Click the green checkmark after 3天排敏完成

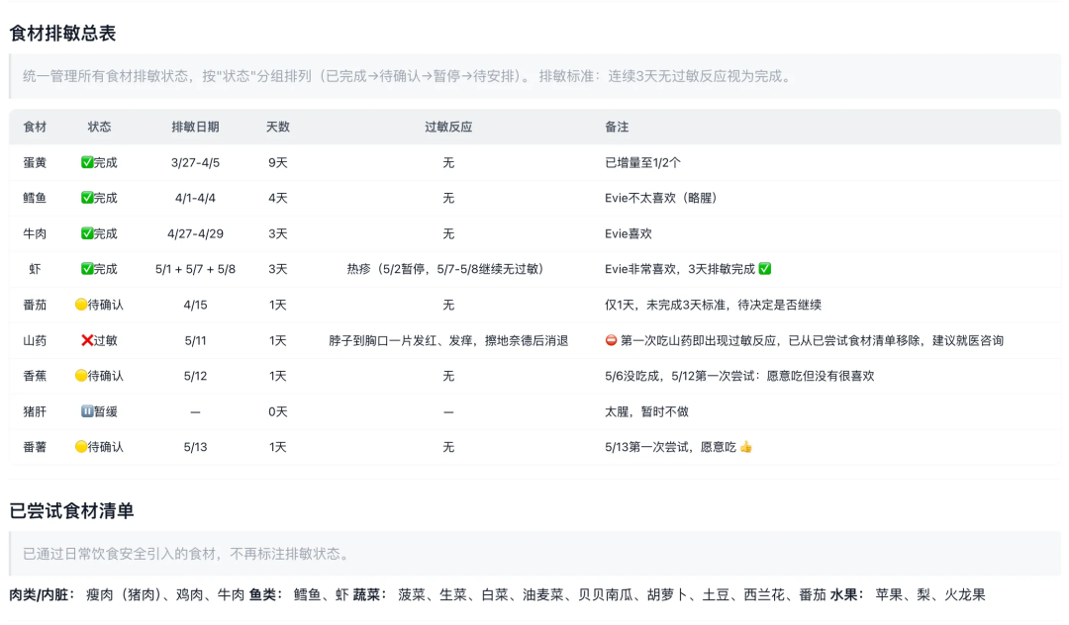pos(765,269)
